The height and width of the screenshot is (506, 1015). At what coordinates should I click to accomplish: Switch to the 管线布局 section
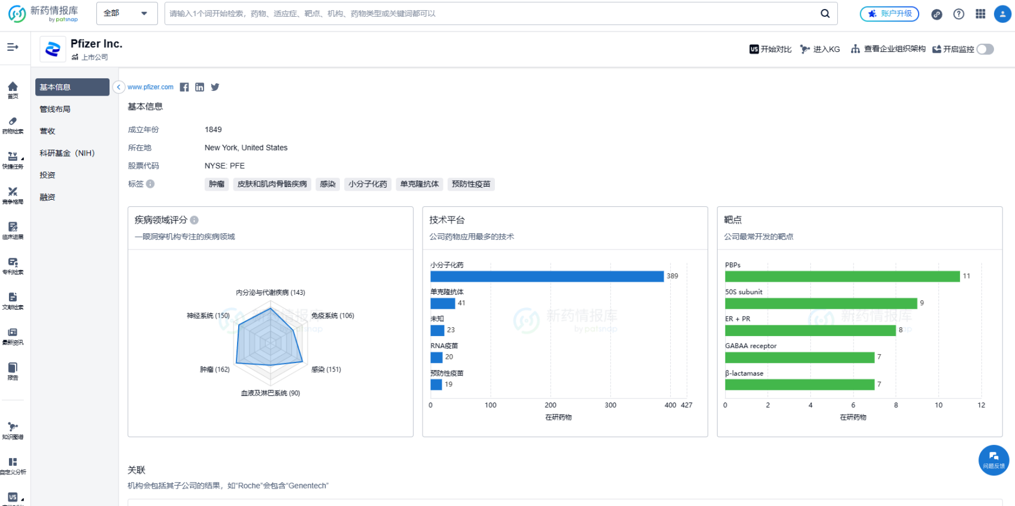55,109
